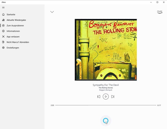This screenshot has height=129, width=167.
Task: Click the song progress bar
Action: 106,105
